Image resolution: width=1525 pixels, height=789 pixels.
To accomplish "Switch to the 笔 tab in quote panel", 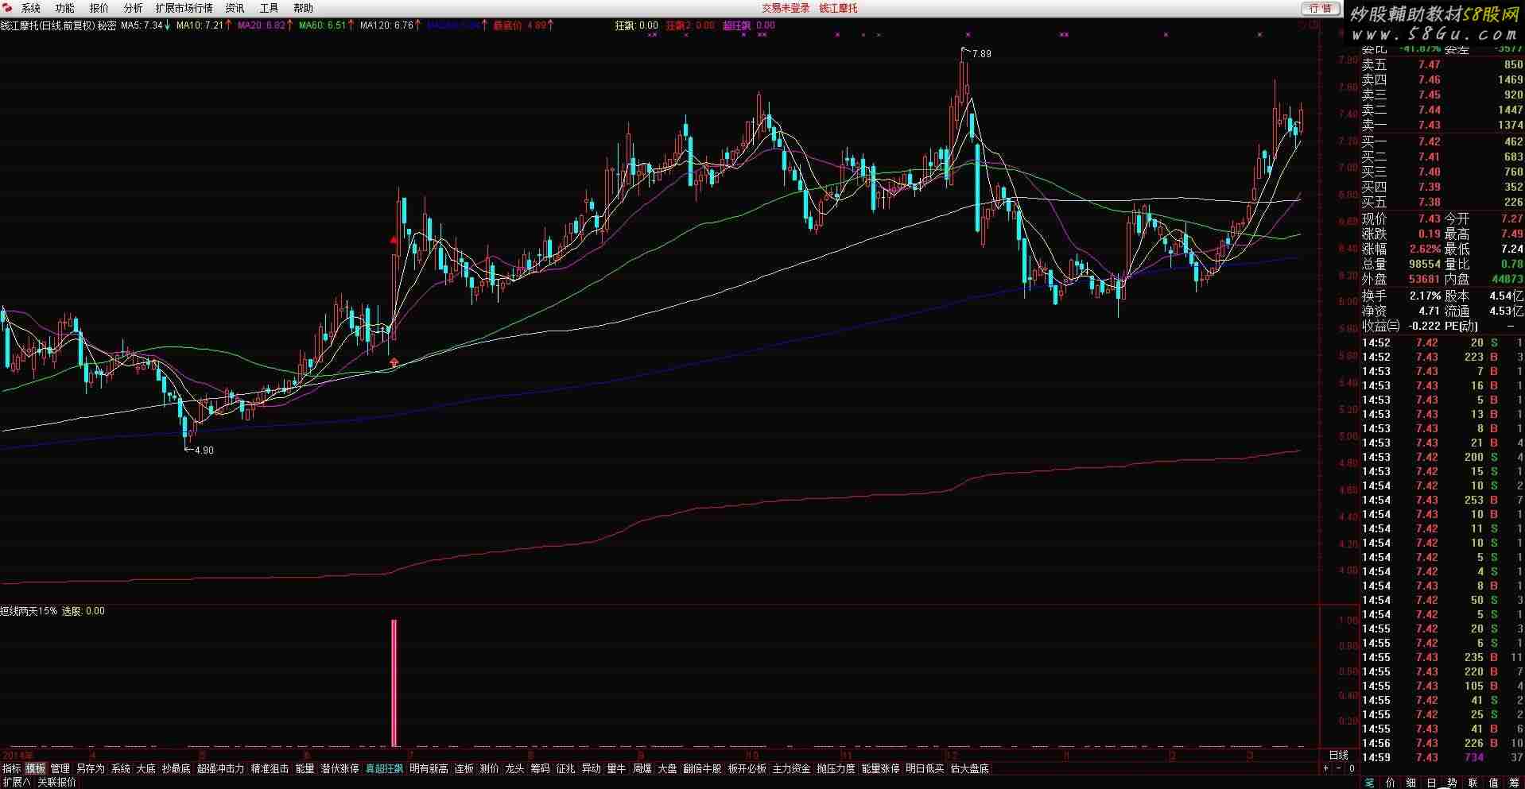I will click(x=1370, y=783).
